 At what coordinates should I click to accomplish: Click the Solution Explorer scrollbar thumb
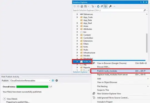tap(147, 43)
